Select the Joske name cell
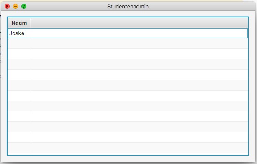The width and height of the screenshot is (257, 164). pyautogui.click(x=19, y=33)
